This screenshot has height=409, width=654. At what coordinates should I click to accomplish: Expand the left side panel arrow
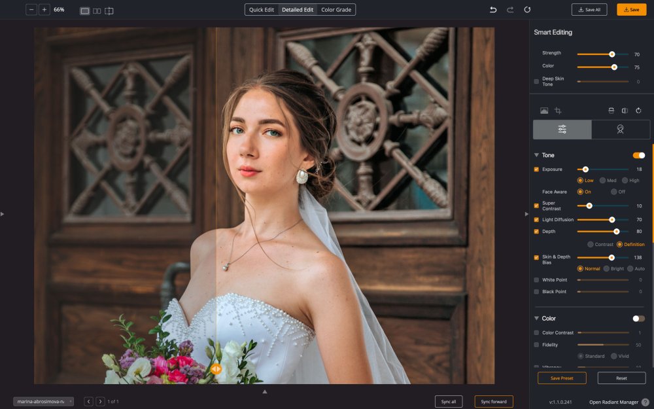click(x=3, y=214)
